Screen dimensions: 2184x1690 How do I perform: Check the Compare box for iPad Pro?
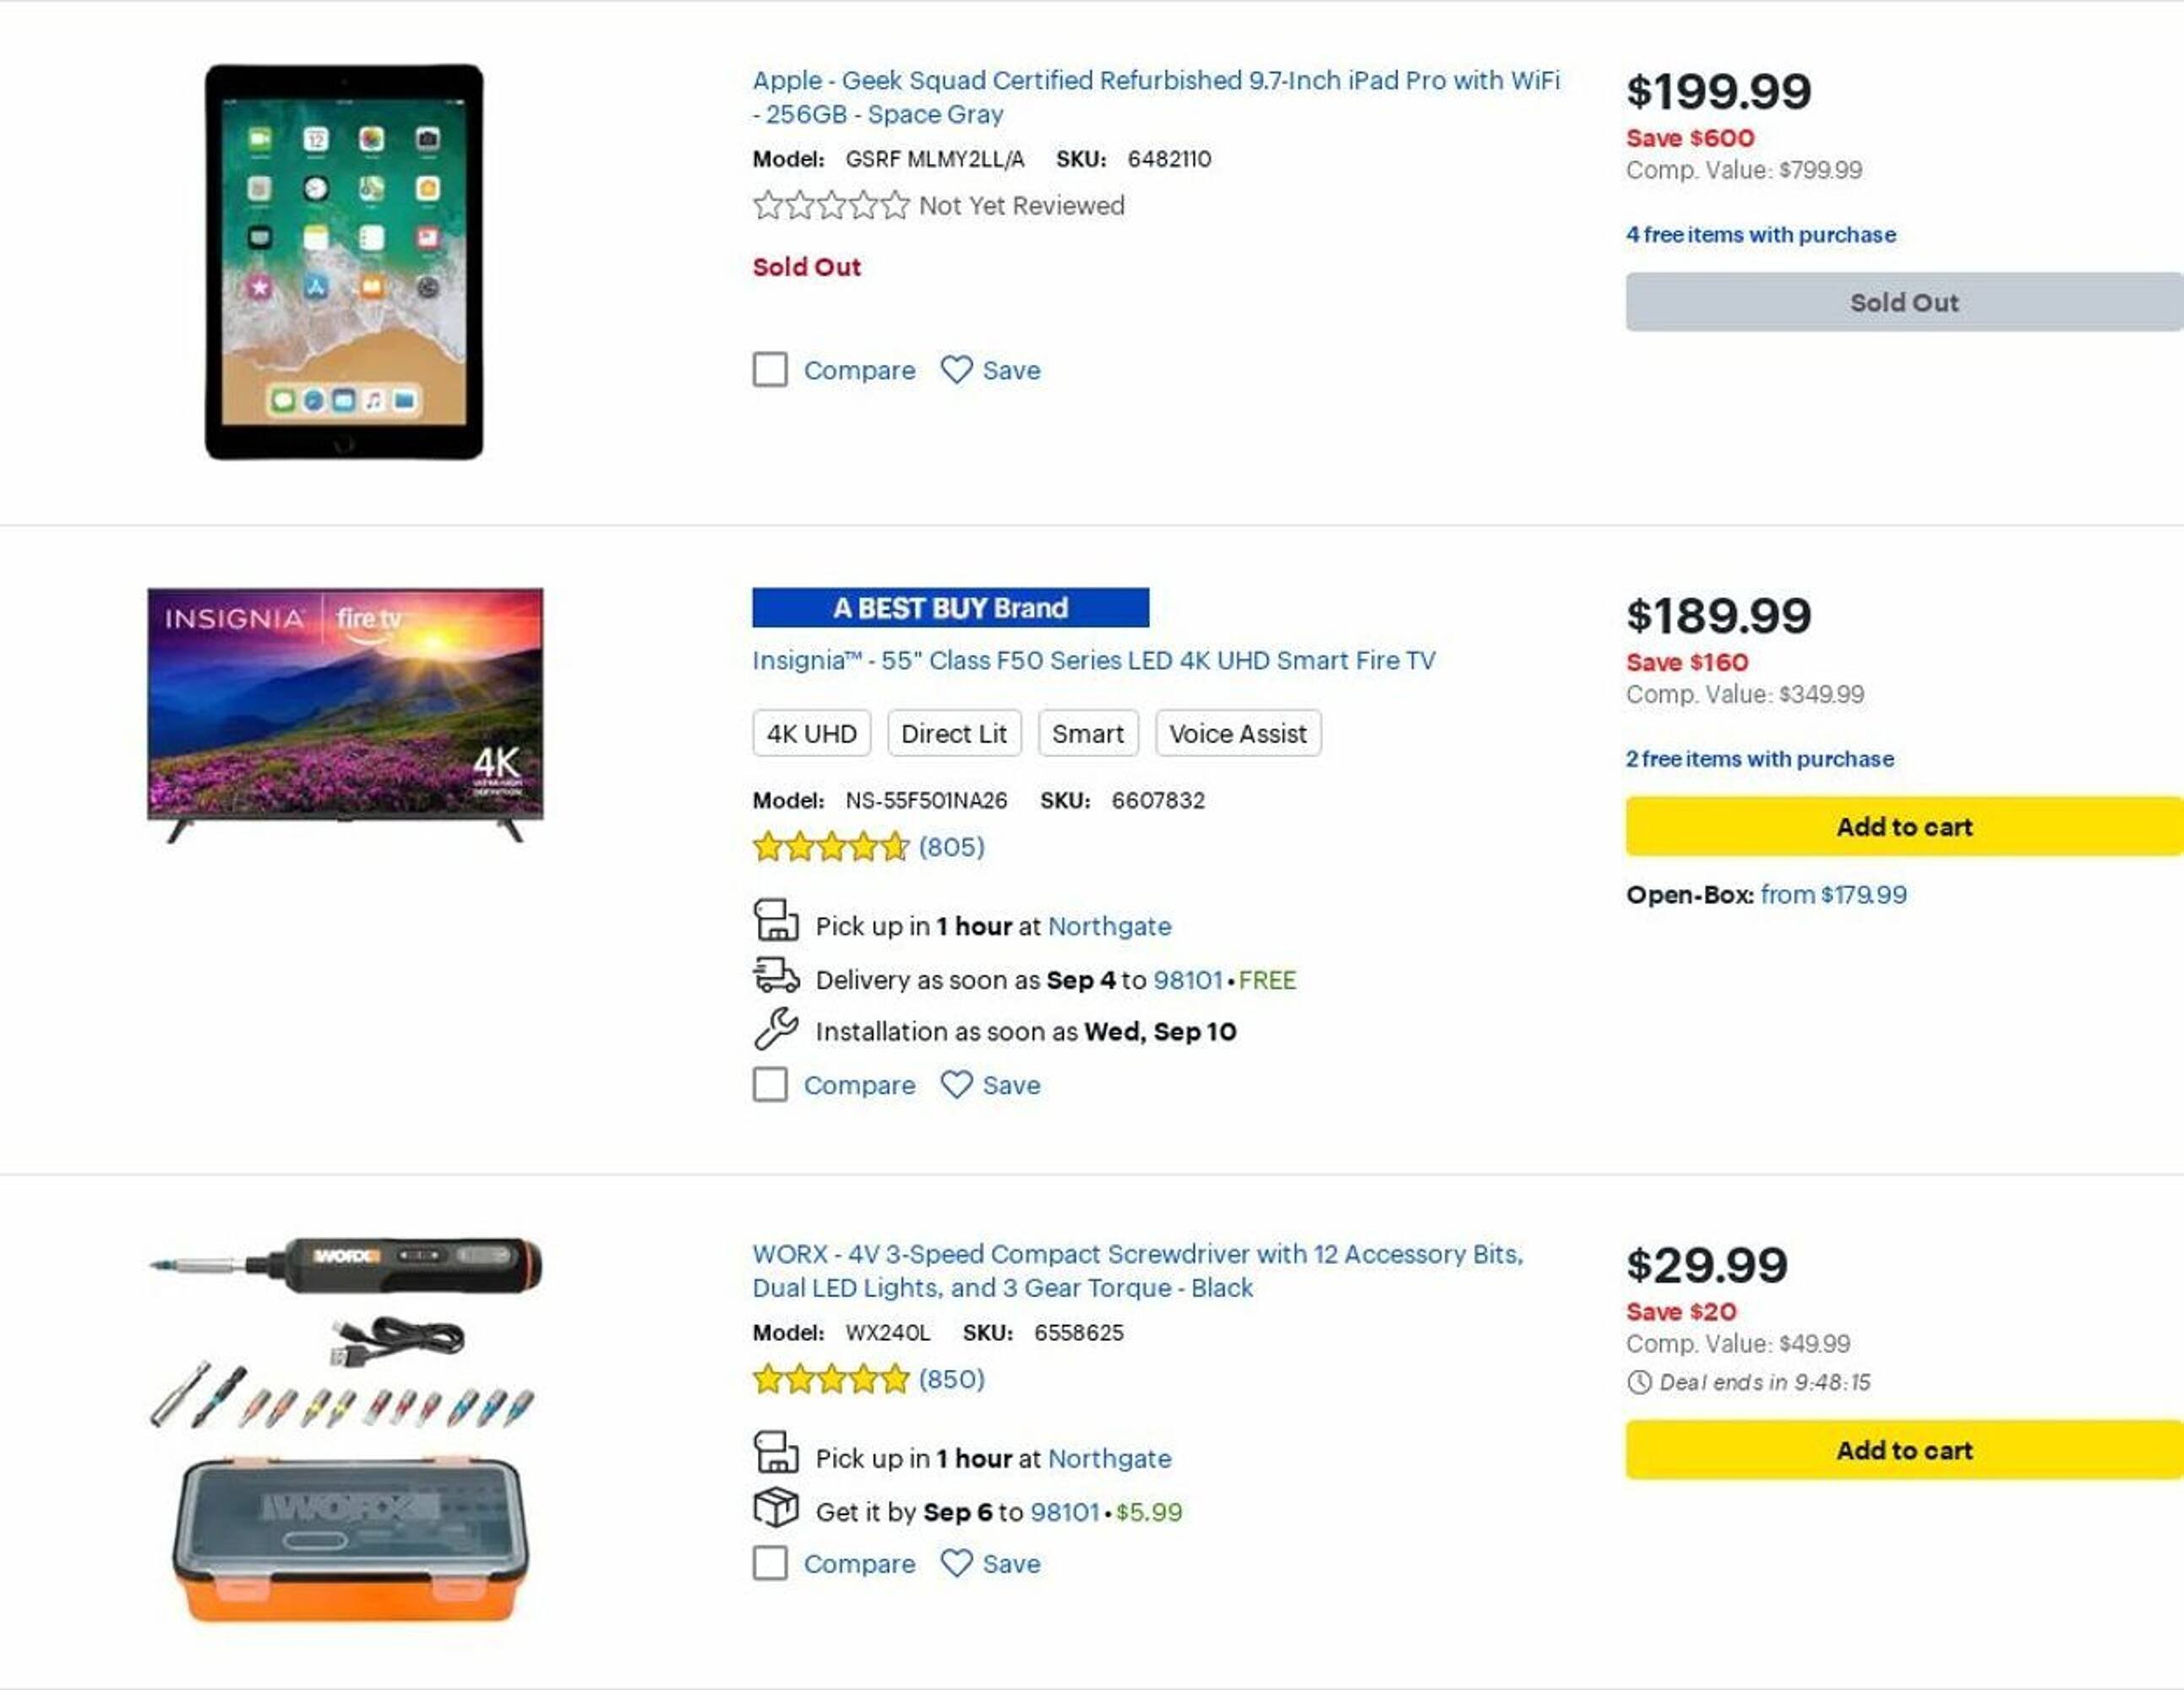click(x=769, y=370)
